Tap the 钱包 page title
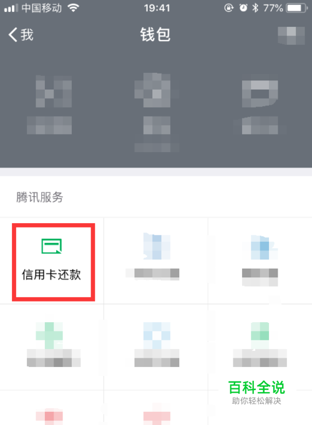This screenshot has width=312, height=425. [x=155, y=35]
